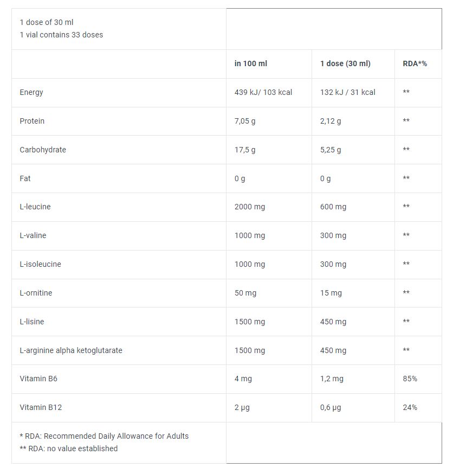Select the Energy row label
This screenshot has height=474, width=453.
pos(31,93)
